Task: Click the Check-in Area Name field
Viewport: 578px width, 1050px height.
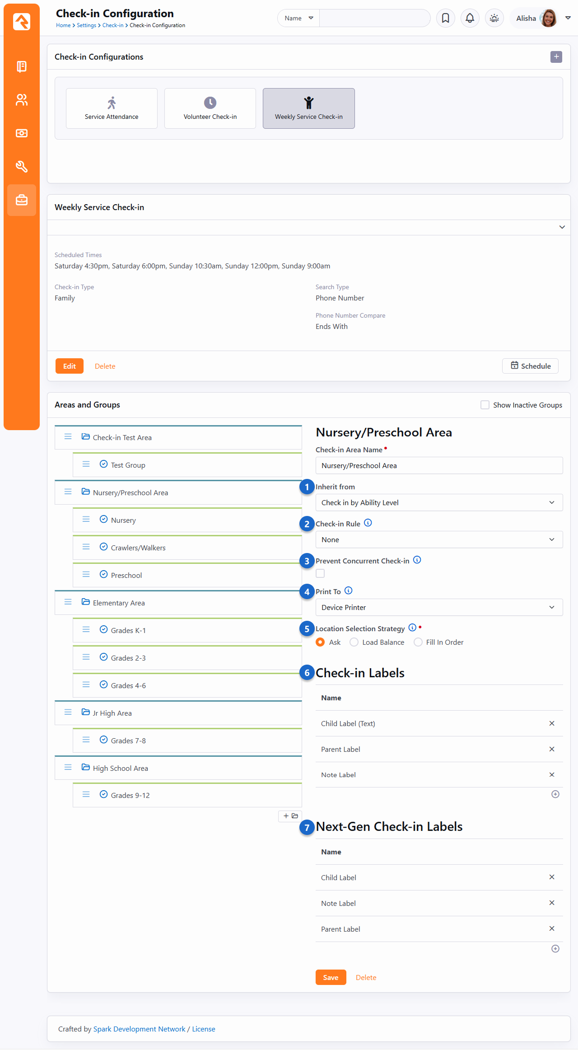Action: coord(438,465)
